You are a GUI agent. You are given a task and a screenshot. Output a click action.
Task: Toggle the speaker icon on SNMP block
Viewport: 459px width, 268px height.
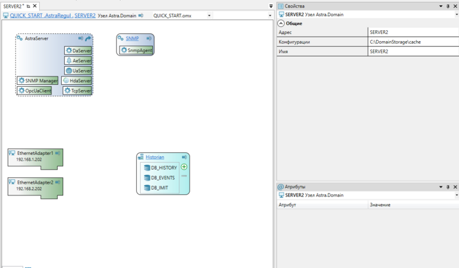click(148, 39)
